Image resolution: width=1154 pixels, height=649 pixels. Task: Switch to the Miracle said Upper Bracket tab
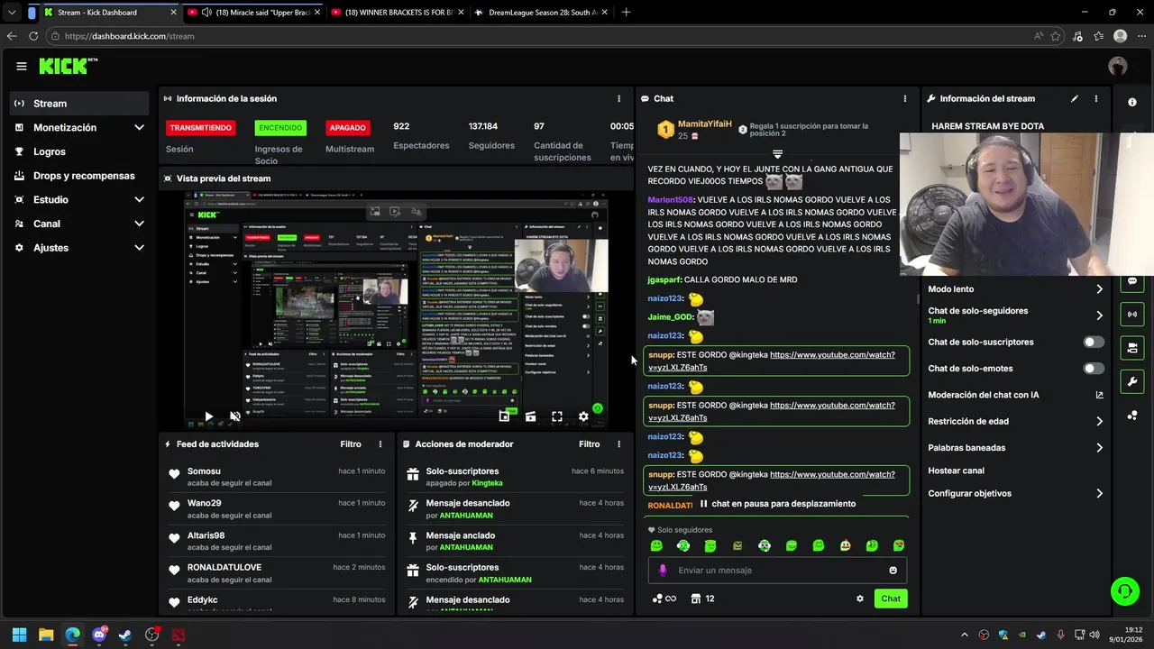(x=253, y=13)
